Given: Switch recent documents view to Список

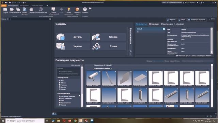Looking at the screenshot, I should [x=177, y=61].
